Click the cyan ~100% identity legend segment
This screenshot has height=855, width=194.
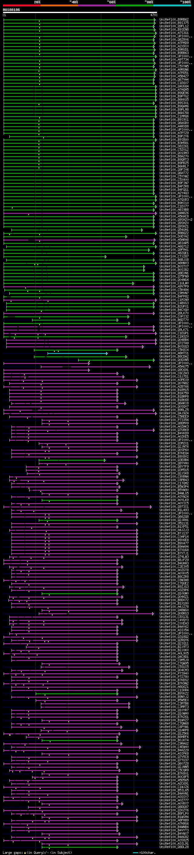[172, 5]
